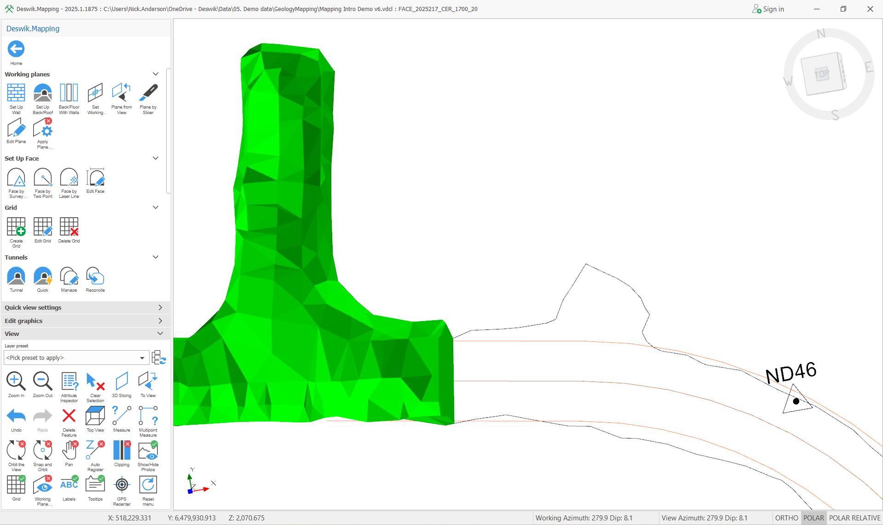The width and height of the screenshot is (883, 525).
Task: Select the Multipoint Measure tool
Action: tap(148, 421)
